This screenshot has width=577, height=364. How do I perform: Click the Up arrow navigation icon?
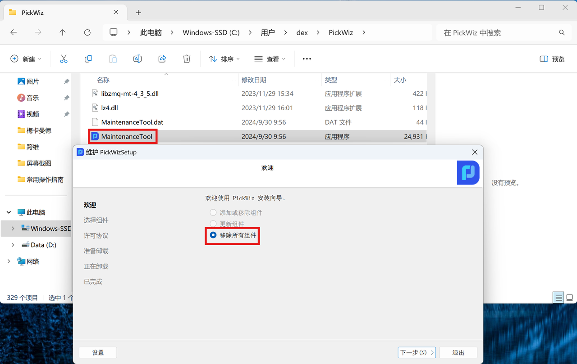[63, 32]
